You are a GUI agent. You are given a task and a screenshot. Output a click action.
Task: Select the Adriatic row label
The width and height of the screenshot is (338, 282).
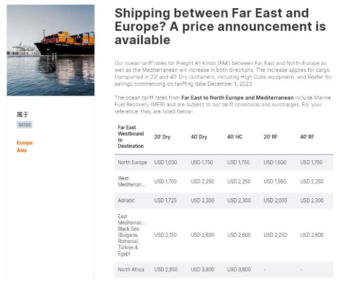pos(126,200)
